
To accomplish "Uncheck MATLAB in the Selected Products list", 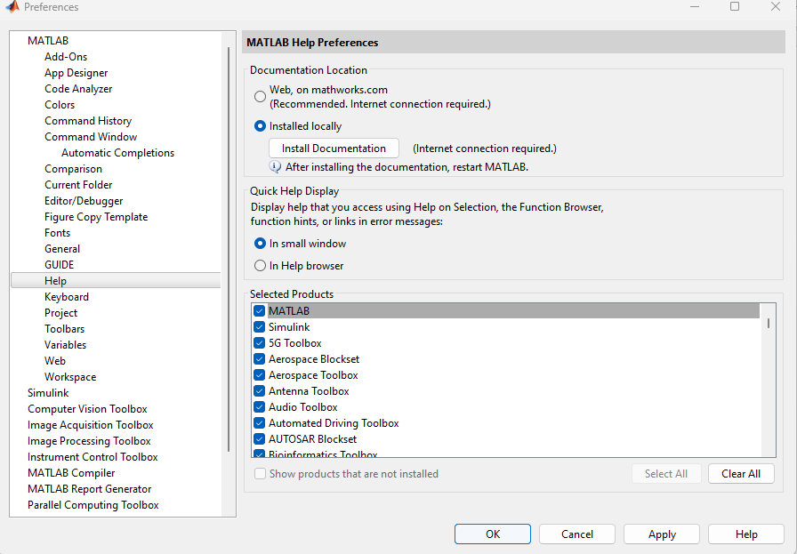I will click(x=259, y=311).
